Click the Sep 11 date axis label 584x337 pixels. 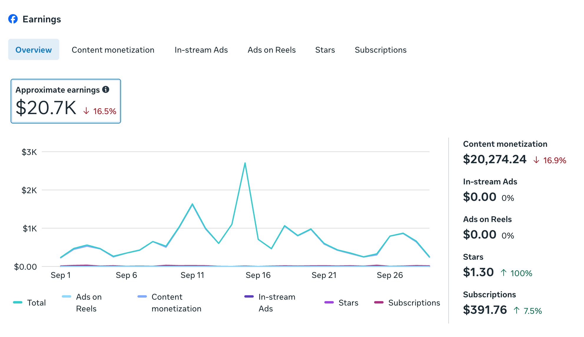[192, 275]
